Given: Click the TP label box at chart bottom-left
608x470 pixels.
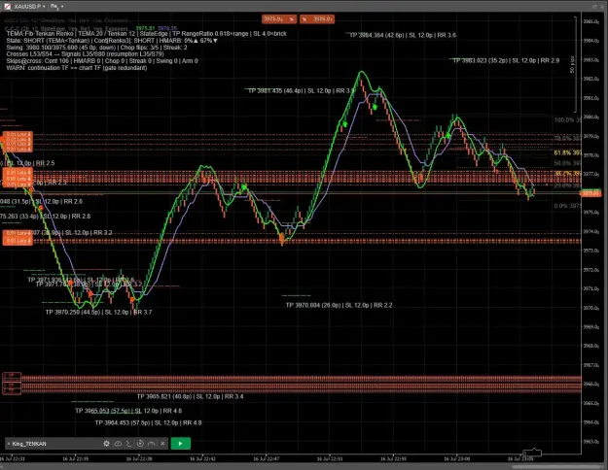Looking at the screenshot, I should point(12,384).
